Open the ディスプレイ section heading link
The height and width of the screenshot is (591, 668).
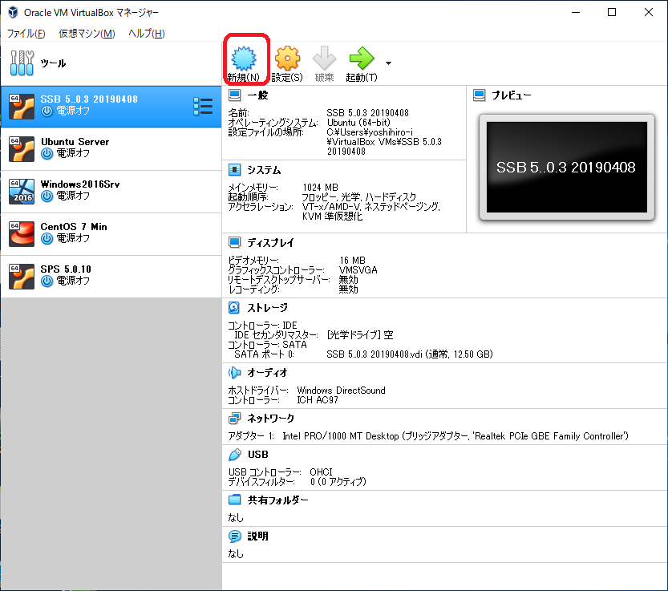pos(270,242)
